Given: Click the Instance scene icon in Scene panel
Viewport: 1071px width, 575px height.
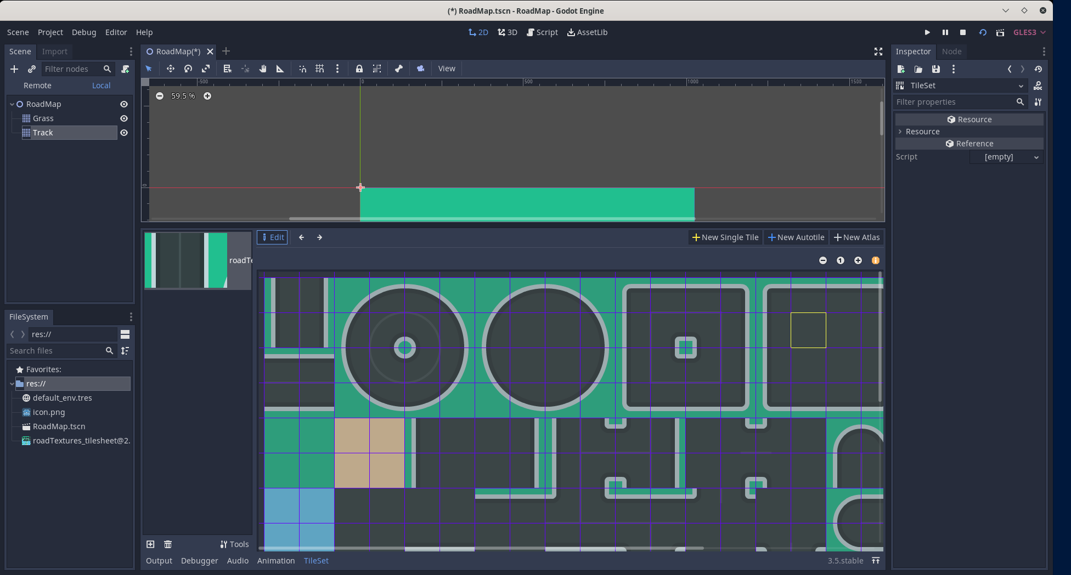Looking at the screenshot, I should (31, 69).
